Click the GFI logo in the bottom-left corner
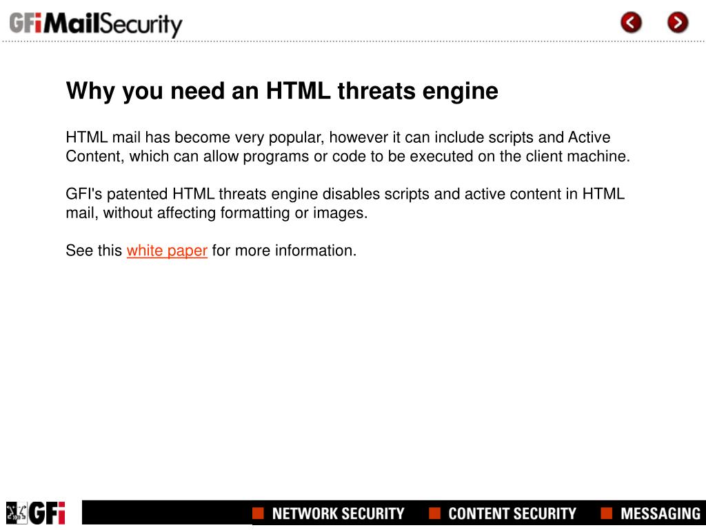Image resolution: width=706 pixels, height=530 pixels. coord(47,513)
